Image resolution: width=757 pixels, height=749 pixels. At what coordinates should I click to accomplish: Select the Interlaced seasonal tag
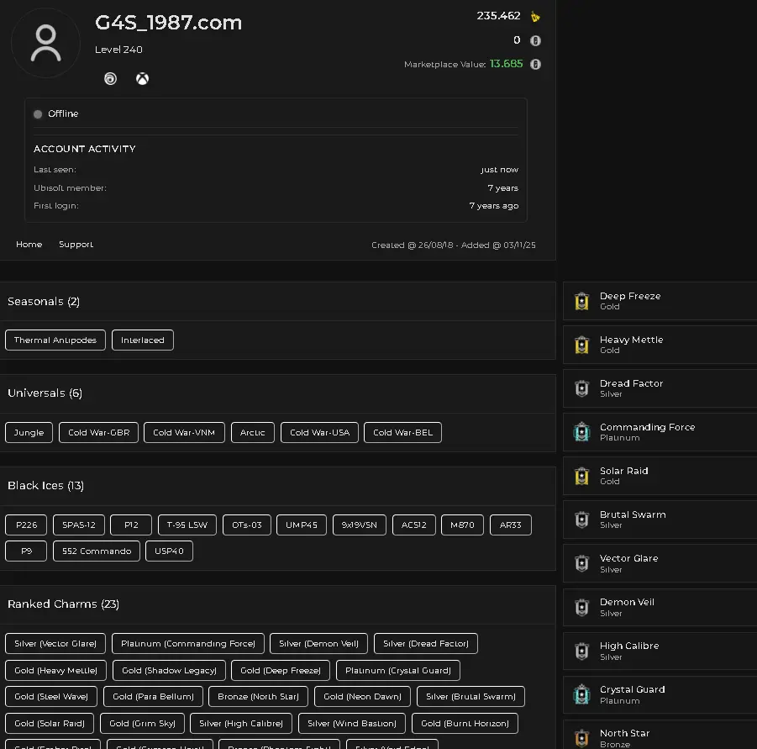143,340
